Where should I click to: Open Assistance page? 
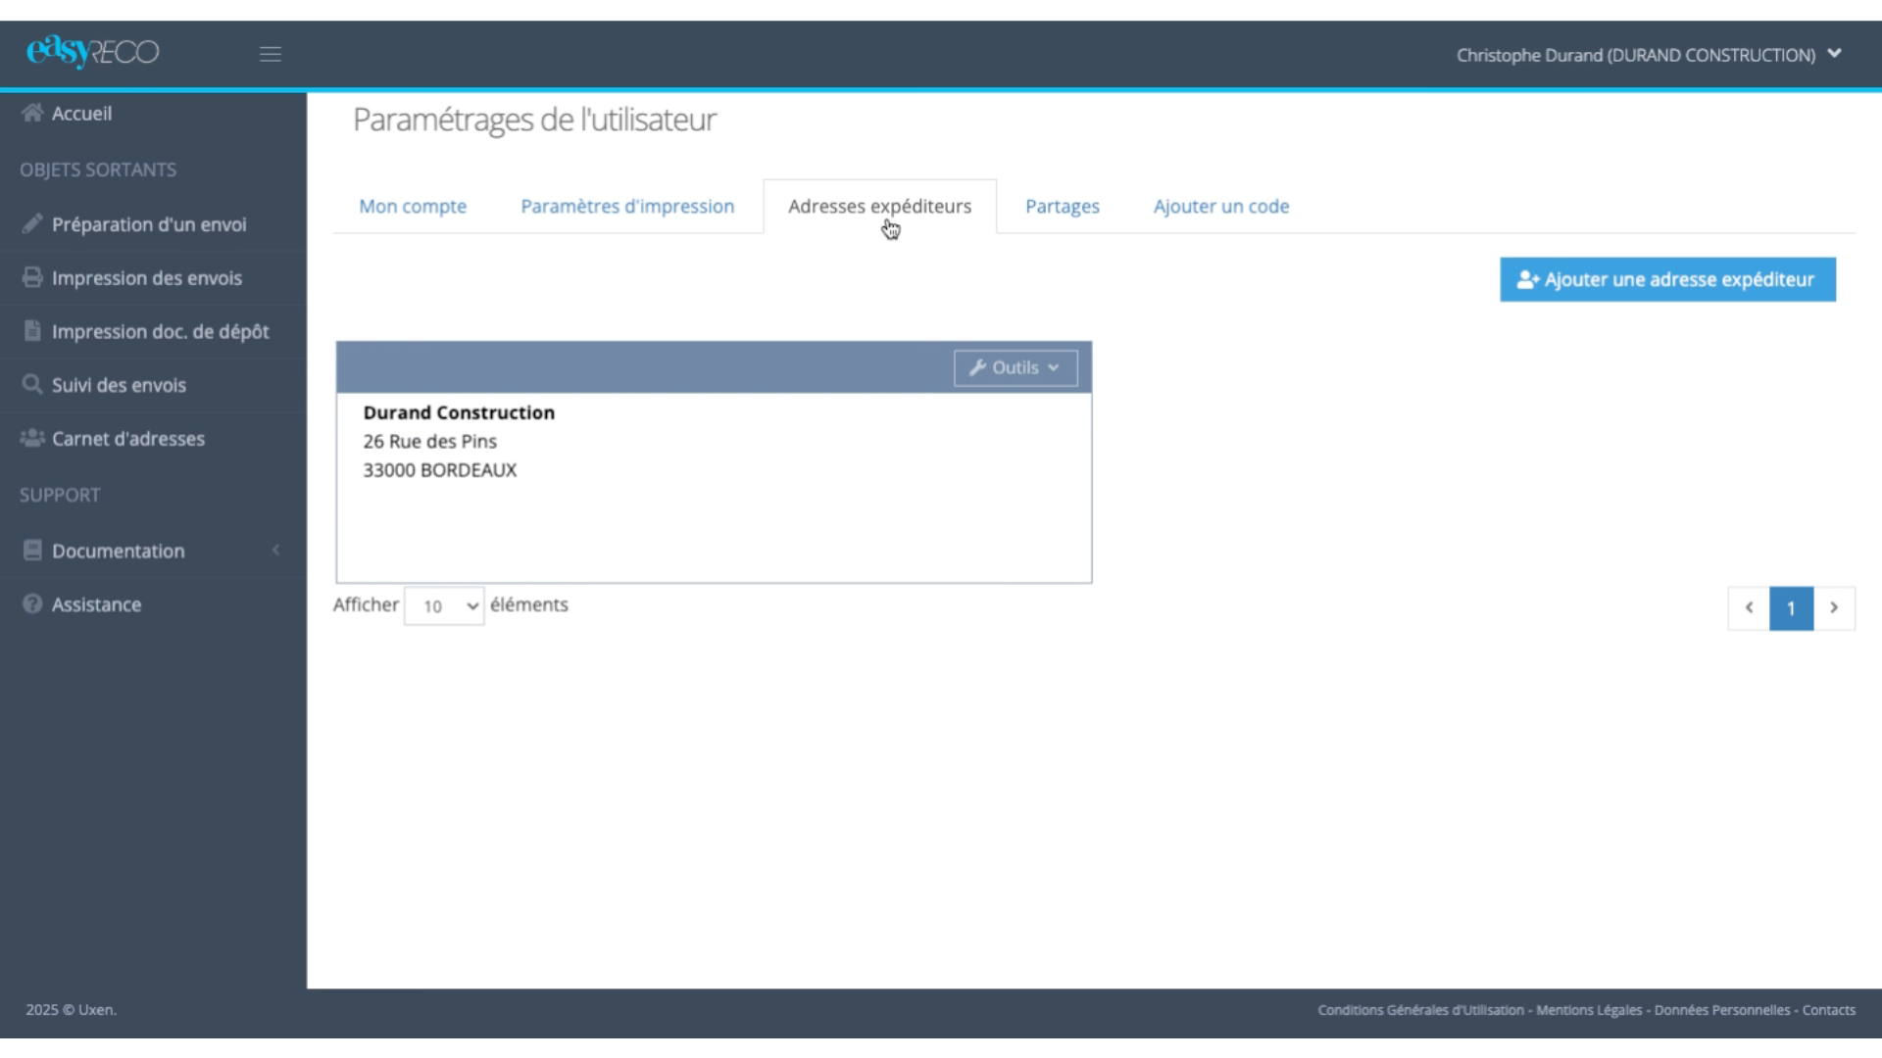tap(96, 604)
